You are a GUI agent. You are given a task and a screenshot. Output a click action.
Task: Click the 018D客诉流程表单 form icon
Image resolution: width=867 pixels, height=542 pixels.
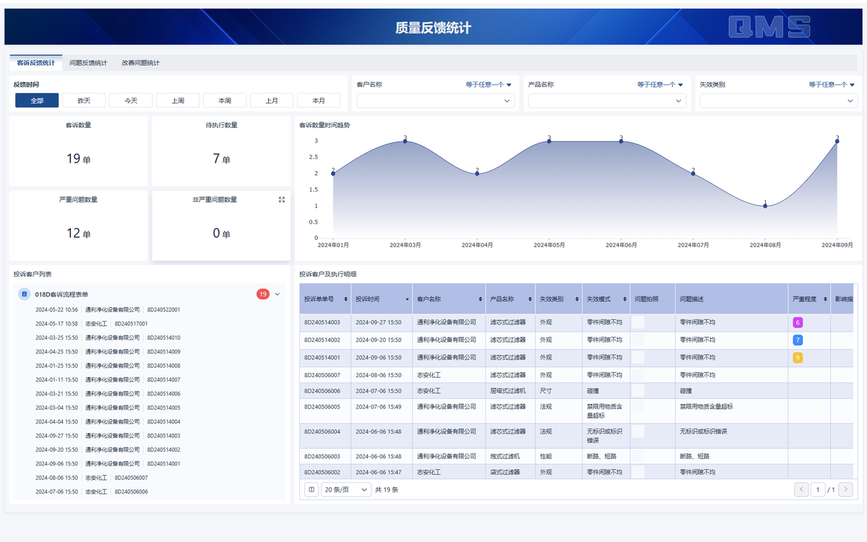24,294
